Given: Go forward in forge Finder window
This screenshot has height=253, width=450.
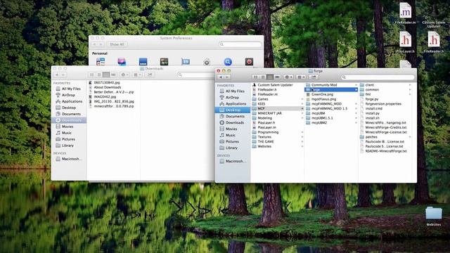Looking at the screenshot, I should pos(227,77).
